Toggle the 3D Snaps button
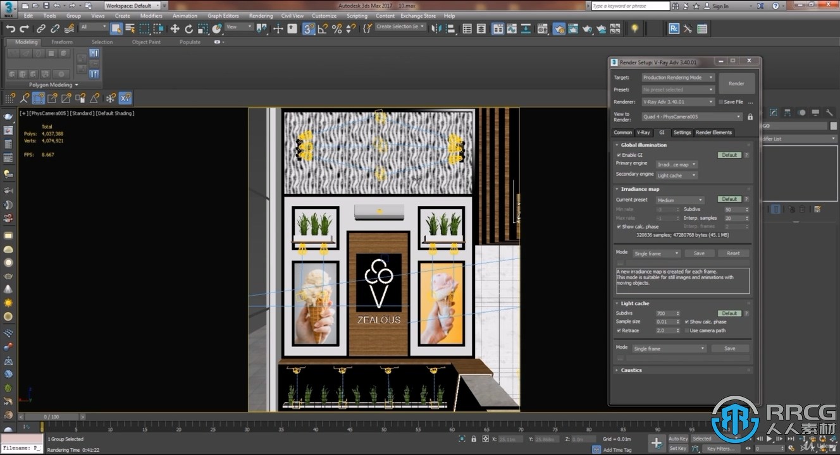The width and height of the screenshot is (840, 455). pyautogui.click(x=309, y=28)
